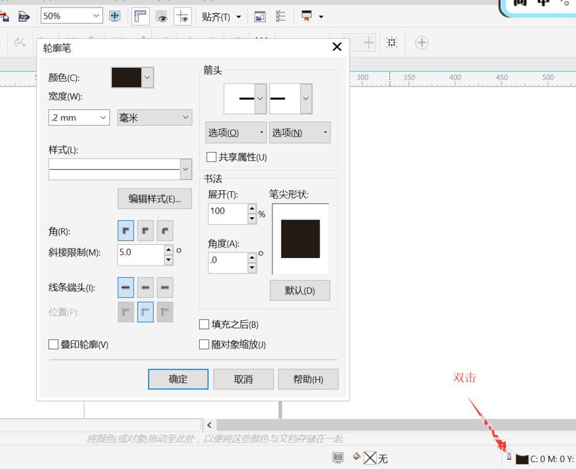Viewport: 576px width, 469px height.
Task: Tick the 叠印轮廓 checkbox
Action: coord(54,345)
